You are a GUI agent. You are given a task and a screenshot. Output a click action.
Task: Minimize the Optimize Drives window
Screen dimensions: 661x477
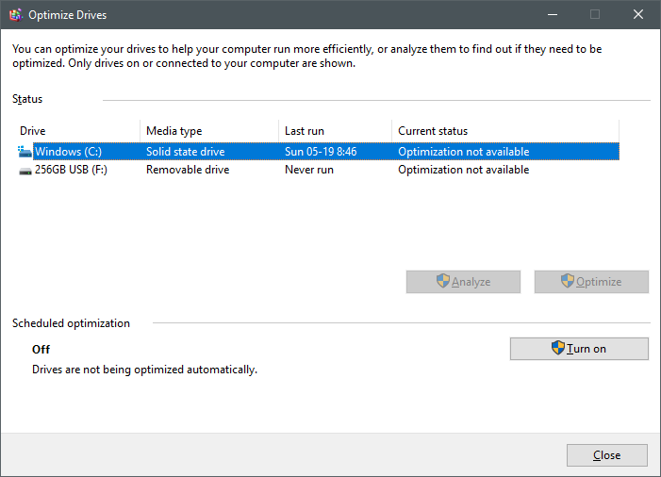pyautogui.click(x=552, y=15)
